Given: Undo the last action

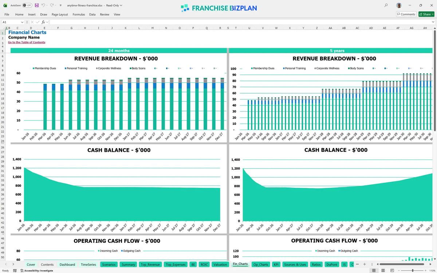Looking at the screenshot, I should (43, 5).
